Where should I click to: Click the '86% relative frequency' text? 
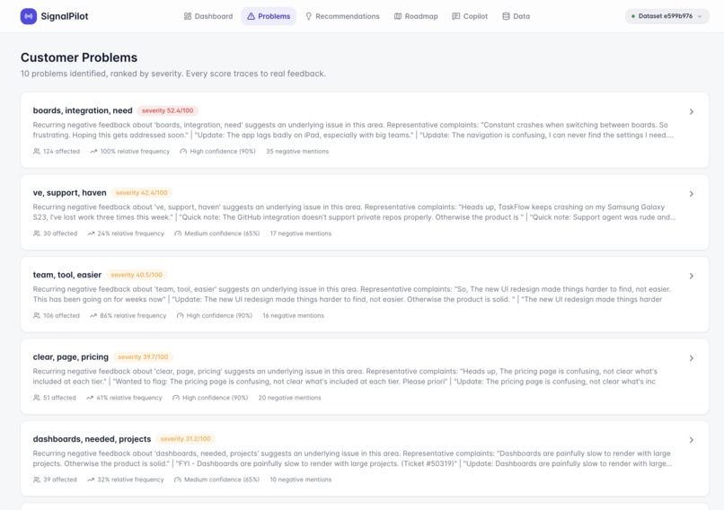pyautogui.click(x=133, y=316)
